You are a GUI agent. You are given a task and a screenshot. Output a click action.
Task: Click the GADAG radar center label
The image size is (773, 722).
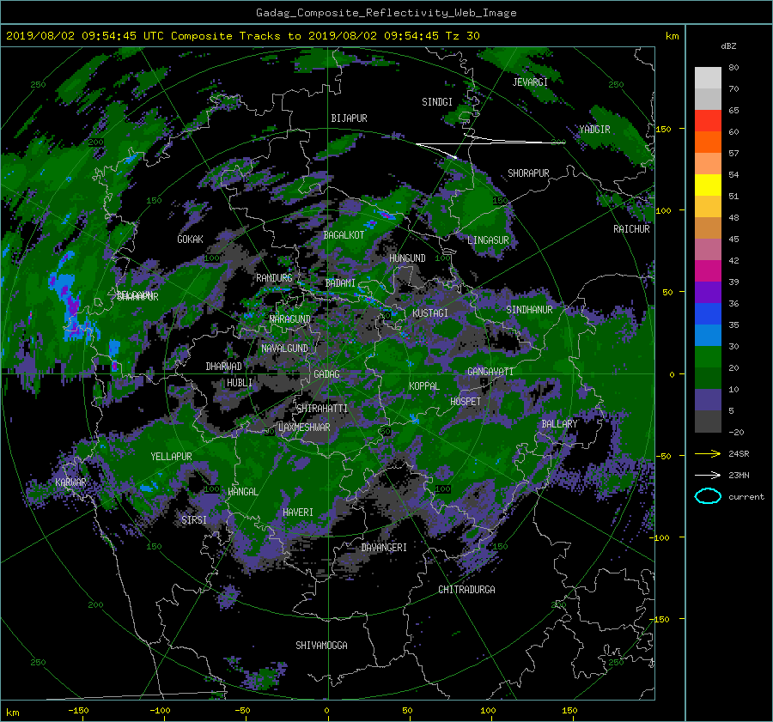(x=326, y=374)
